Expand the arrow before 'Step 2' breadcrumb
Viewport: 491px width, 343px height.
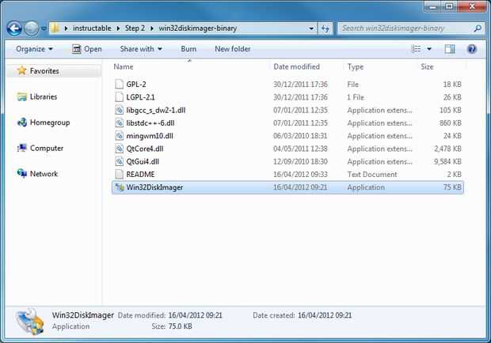click(x=118, y=28)
